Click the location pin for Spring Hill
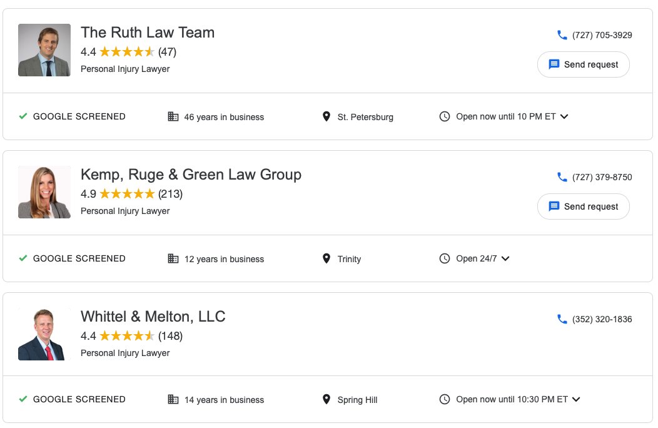 point(326,399)
